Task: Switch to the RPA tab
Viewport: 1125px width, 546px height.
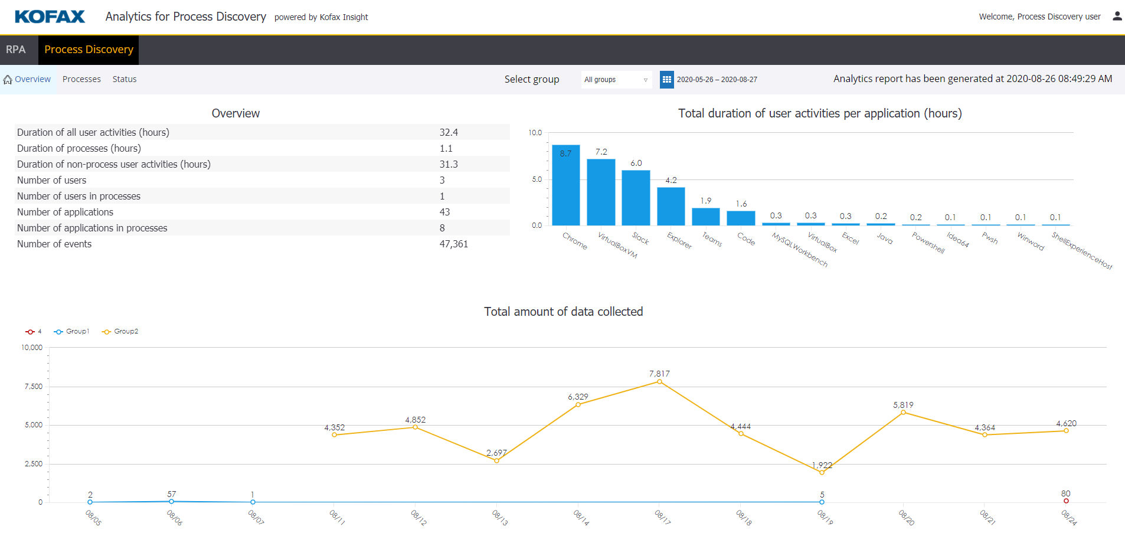Action: point(16,50)
